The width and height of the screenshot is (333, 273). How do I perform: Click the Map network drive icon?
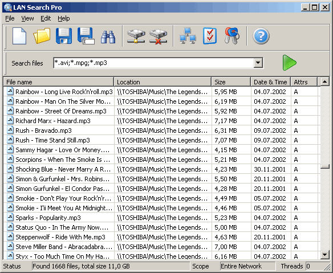[x=136, y=36]
